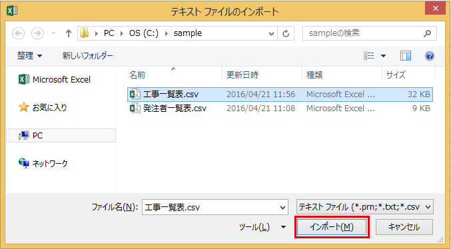Select PC in the navigation pane
The height and width of the screenshot is (249, 451).
[61, 135]
